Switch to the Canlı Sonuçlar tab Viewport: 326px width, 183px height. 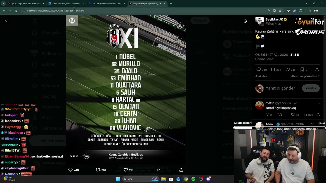(66, 4)
